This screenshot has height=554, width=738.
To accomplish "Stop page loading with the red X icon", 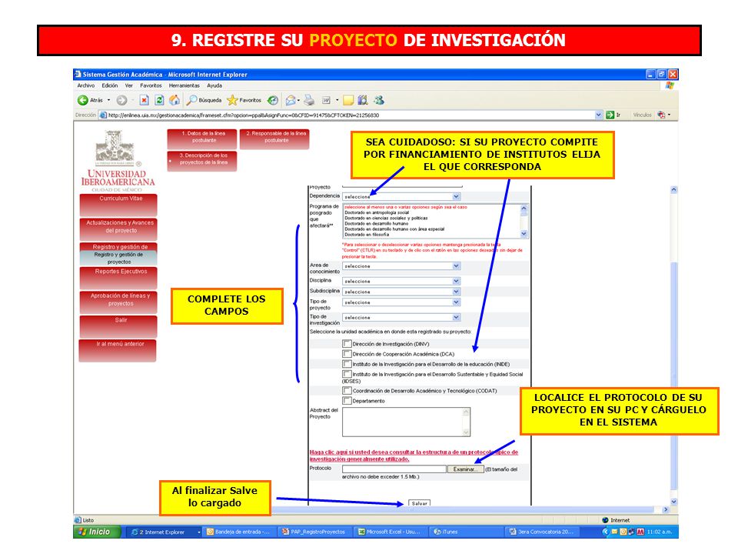I will pyautogui.click(x=145, y=100).
